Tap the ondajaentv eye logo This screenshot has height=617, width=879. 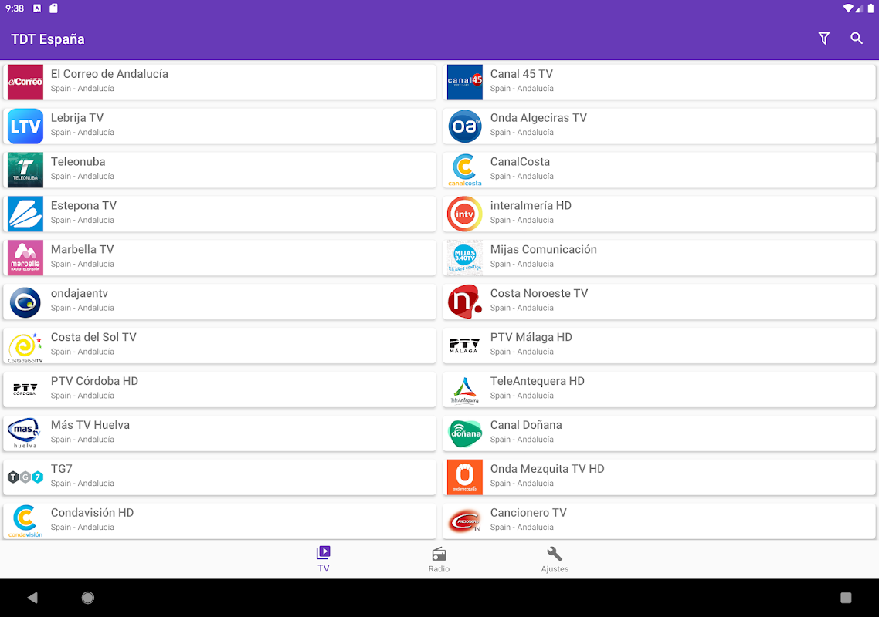[25, 302]
